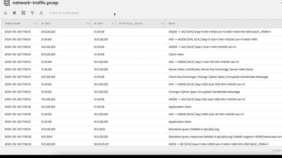This screenshot has width=282, height=158.
Task: Open the funnel filter tool
Action: (x=32, y=13)
